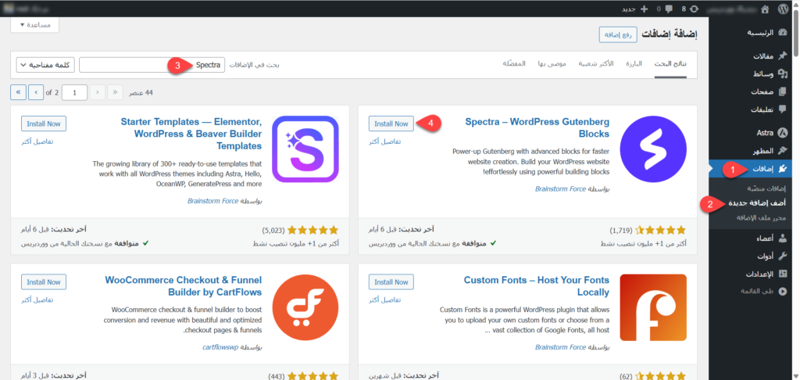Open تفاصيل أكثر for CartFlows plugin
Viewport: 800px width, 380px height.
(x=37, y=299)
